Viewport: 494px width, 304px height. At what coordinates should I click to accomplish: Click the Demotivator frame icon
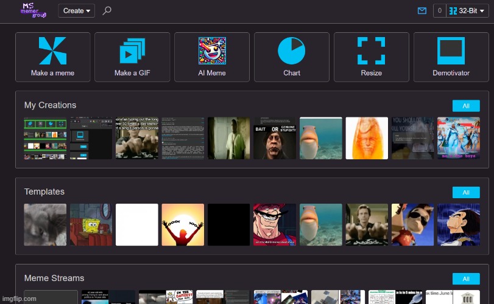pyautogui.click(x=451, y=50)
